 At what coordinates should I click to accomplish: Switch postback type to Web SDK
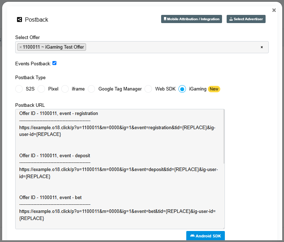pos(148,89)
